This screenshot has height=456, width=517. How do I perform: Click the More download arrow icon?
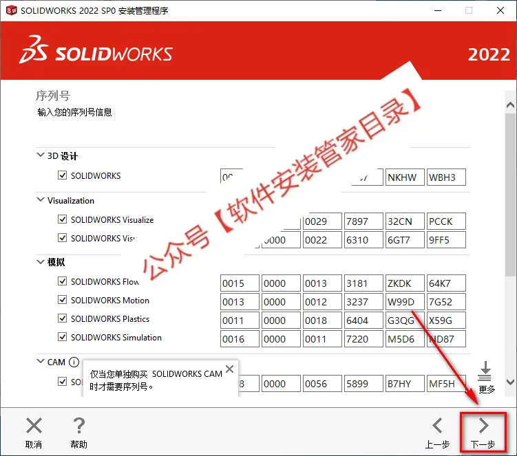pos(485,371)
